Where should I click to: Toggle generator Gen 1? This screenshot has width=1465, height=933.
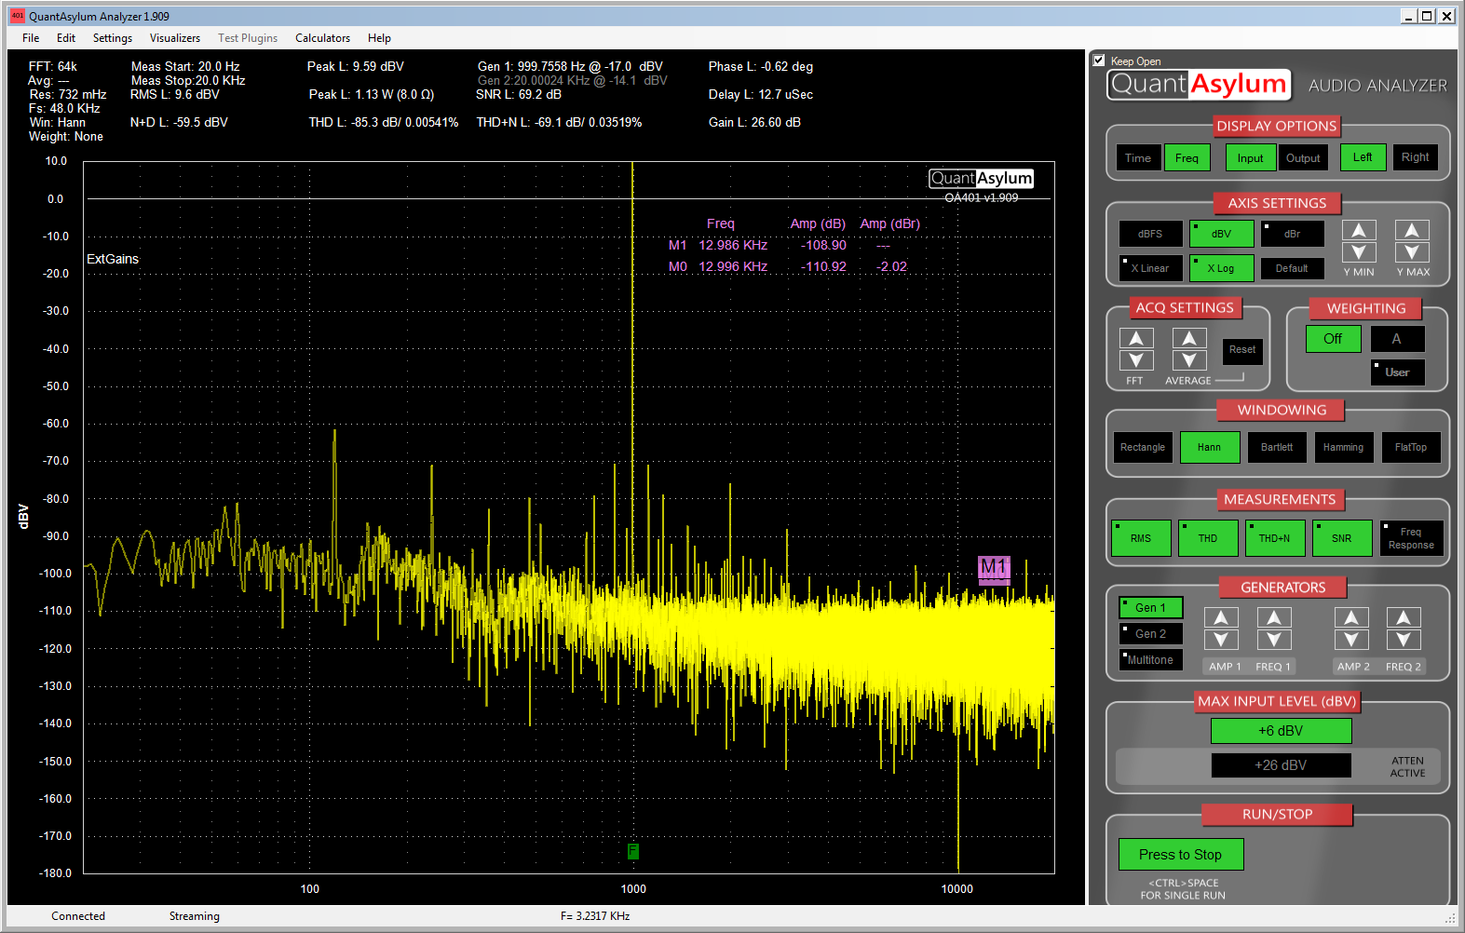pyautogui.click(x=1150, y=608)
